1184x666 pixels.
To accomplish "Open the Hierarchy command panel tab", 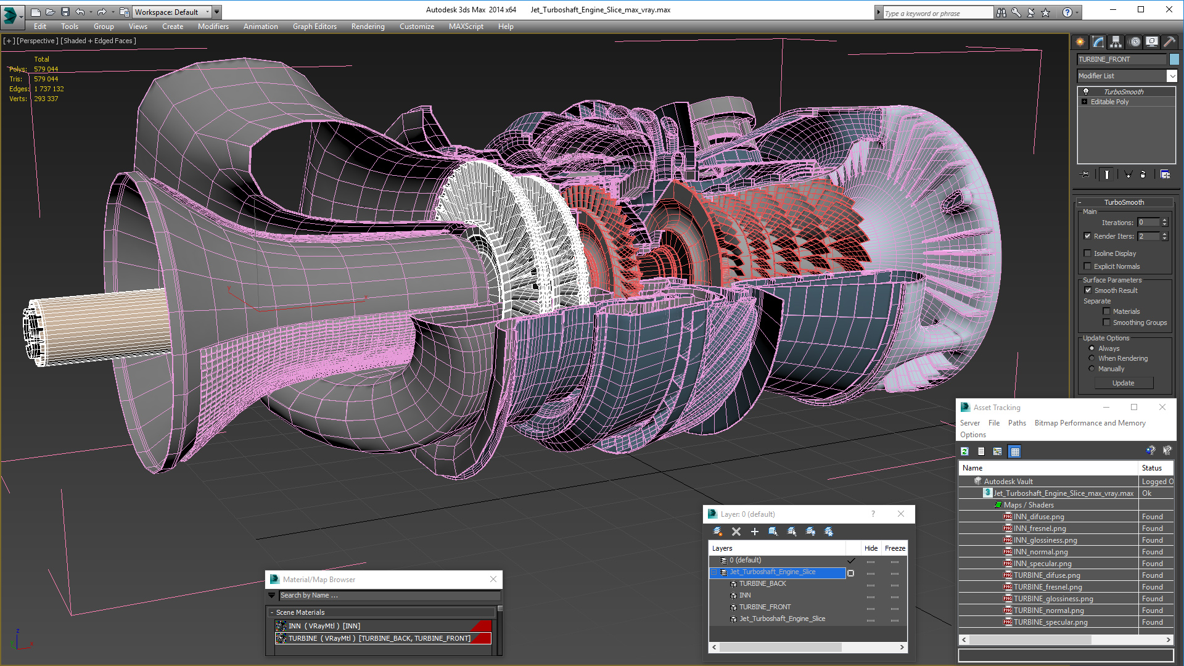I will [1116, 42].
